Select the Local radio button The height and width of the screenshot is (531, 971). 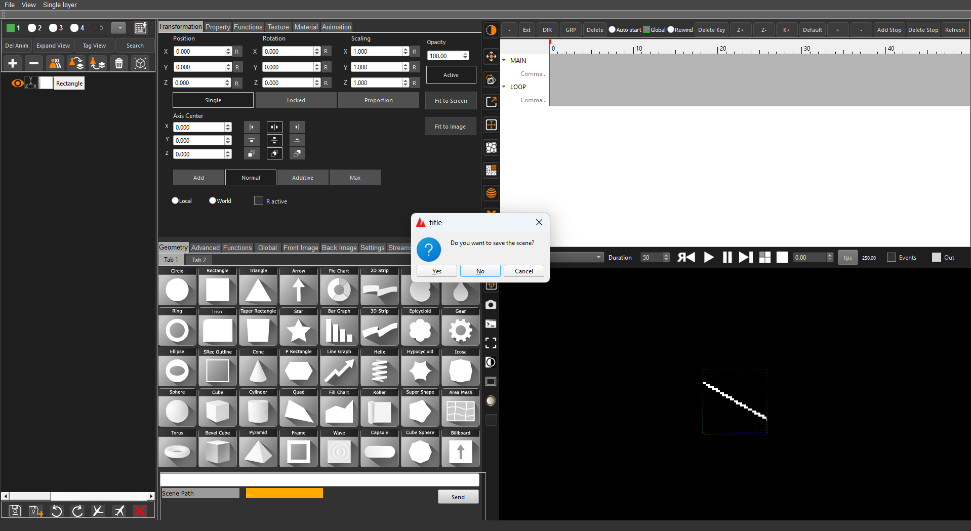click(175, 200)
